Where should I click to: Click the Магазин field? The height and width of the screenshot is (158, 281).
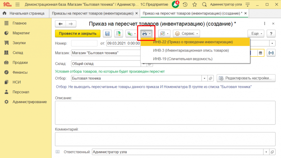pyautogui.click(x=106, y=53)
